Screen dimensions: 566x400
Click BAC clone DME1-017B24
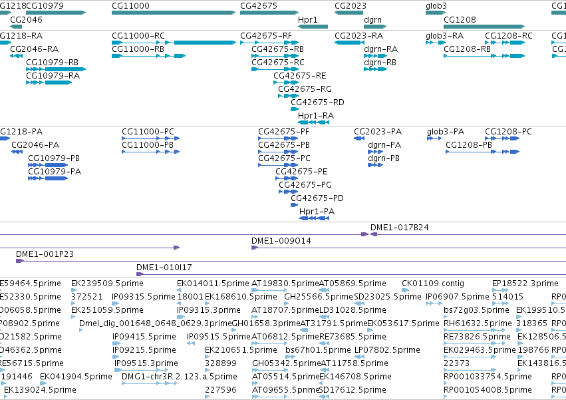pyautogui.click(x=399, y=228)
